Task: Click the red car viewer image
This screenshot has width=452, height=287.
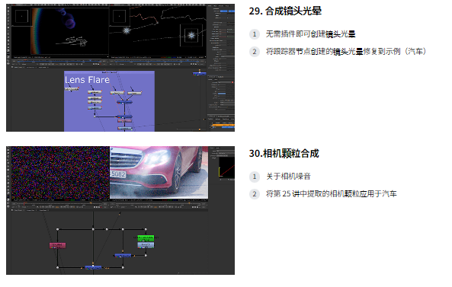Action: (x=159, y=172)
